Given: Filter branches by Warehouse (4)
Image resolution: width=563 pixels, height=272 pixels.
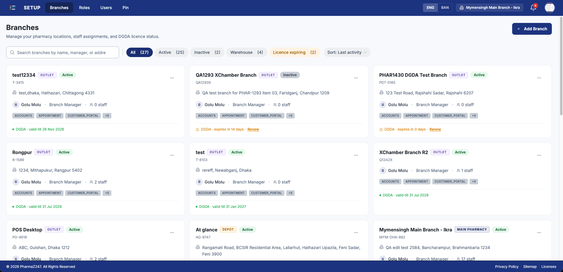Looking at the screenshot, I should 247,52.
